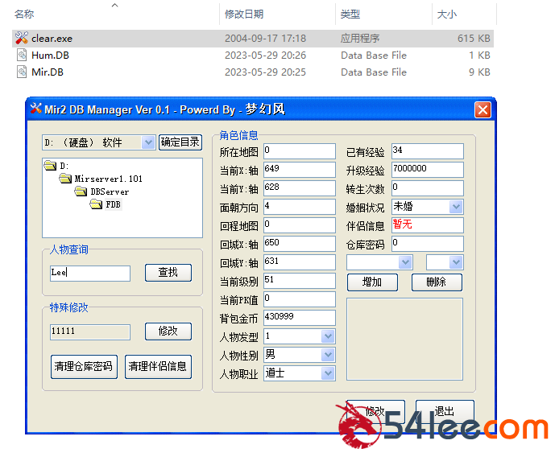The height and width of the screenshot is (457, 555).
Task: Sort files by 修改日期 column header
Action: (x=244, y=14)
